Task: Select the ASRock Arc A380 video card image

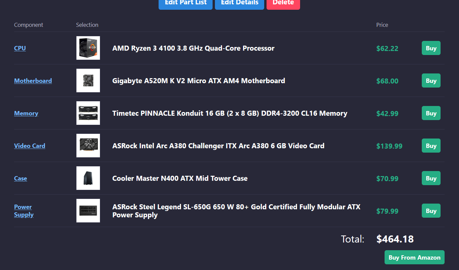Action: [x=88, y=146]
